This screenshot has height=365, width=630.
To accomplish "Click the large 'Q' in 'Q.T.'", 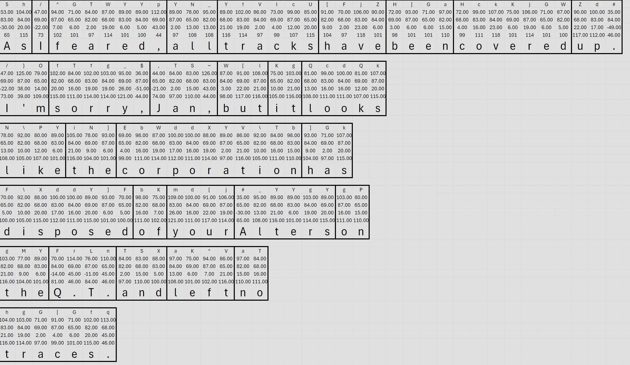I will click(x=57, y=293).
